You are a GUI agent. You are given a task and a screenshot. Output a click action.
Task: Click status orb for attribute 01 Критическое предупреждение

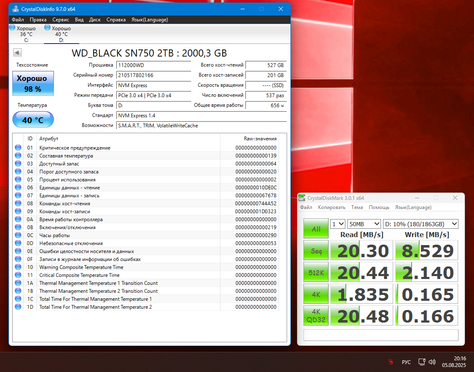18,148
